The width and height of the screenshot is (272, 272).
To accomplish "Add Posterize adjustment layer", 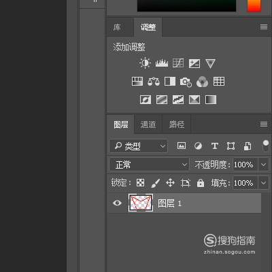I will (162, 99).
